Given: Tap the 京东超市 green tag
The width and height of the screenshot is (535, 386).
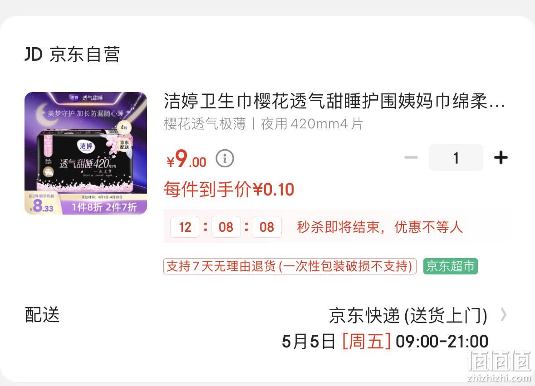Looking at the screenshot, I should point(451,266).
